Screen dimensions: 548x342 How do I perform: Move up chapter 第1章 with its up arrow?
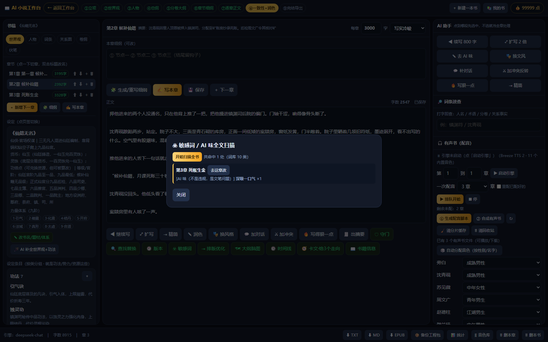pyautogui.click(x=75, y=74)
